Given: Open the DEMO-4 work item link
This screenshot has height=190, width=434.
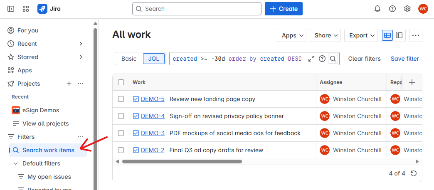Looking at the screenshot, I should pyautogui.click(x=153, y=116).
